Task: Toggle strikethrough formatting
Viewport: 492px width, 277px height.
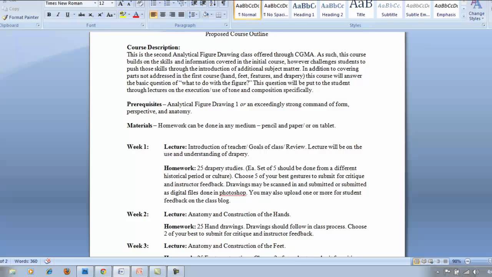Action: [x=81, y=15]
